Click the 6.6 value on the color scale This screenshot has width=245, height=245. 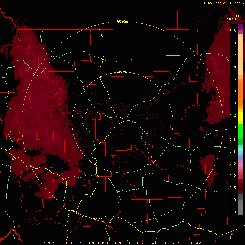233,79
